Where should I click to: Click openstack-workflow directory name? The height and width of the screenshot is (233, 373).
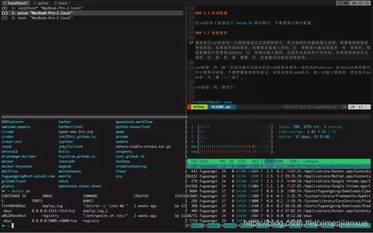click(x=134, y=122)
